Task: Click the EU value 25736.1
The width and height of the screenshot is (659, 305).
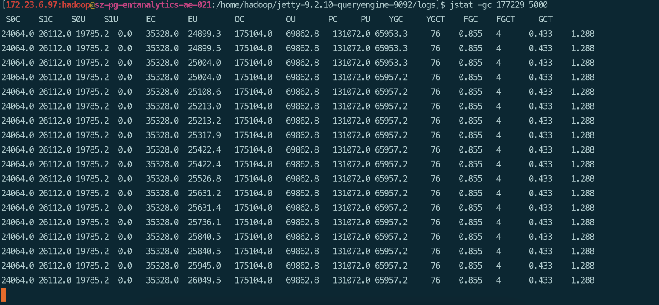Action: (x=204, y=222)
